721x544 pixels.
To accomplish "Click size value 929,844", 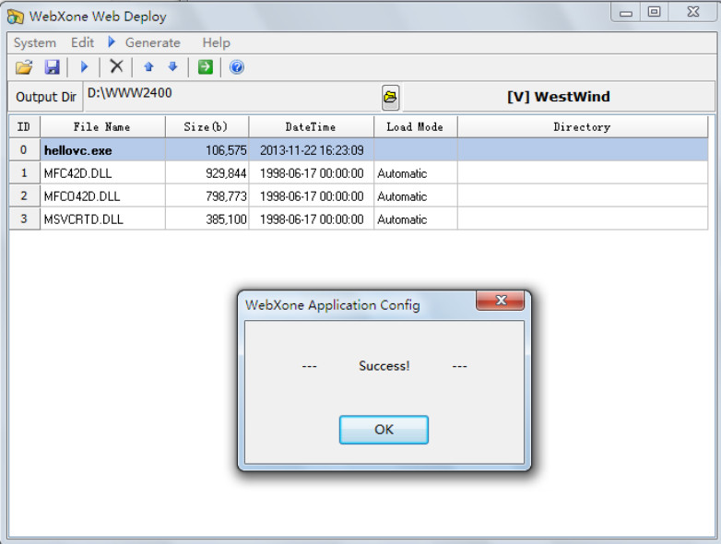I will pyautogui.click(x=226, y=173).
